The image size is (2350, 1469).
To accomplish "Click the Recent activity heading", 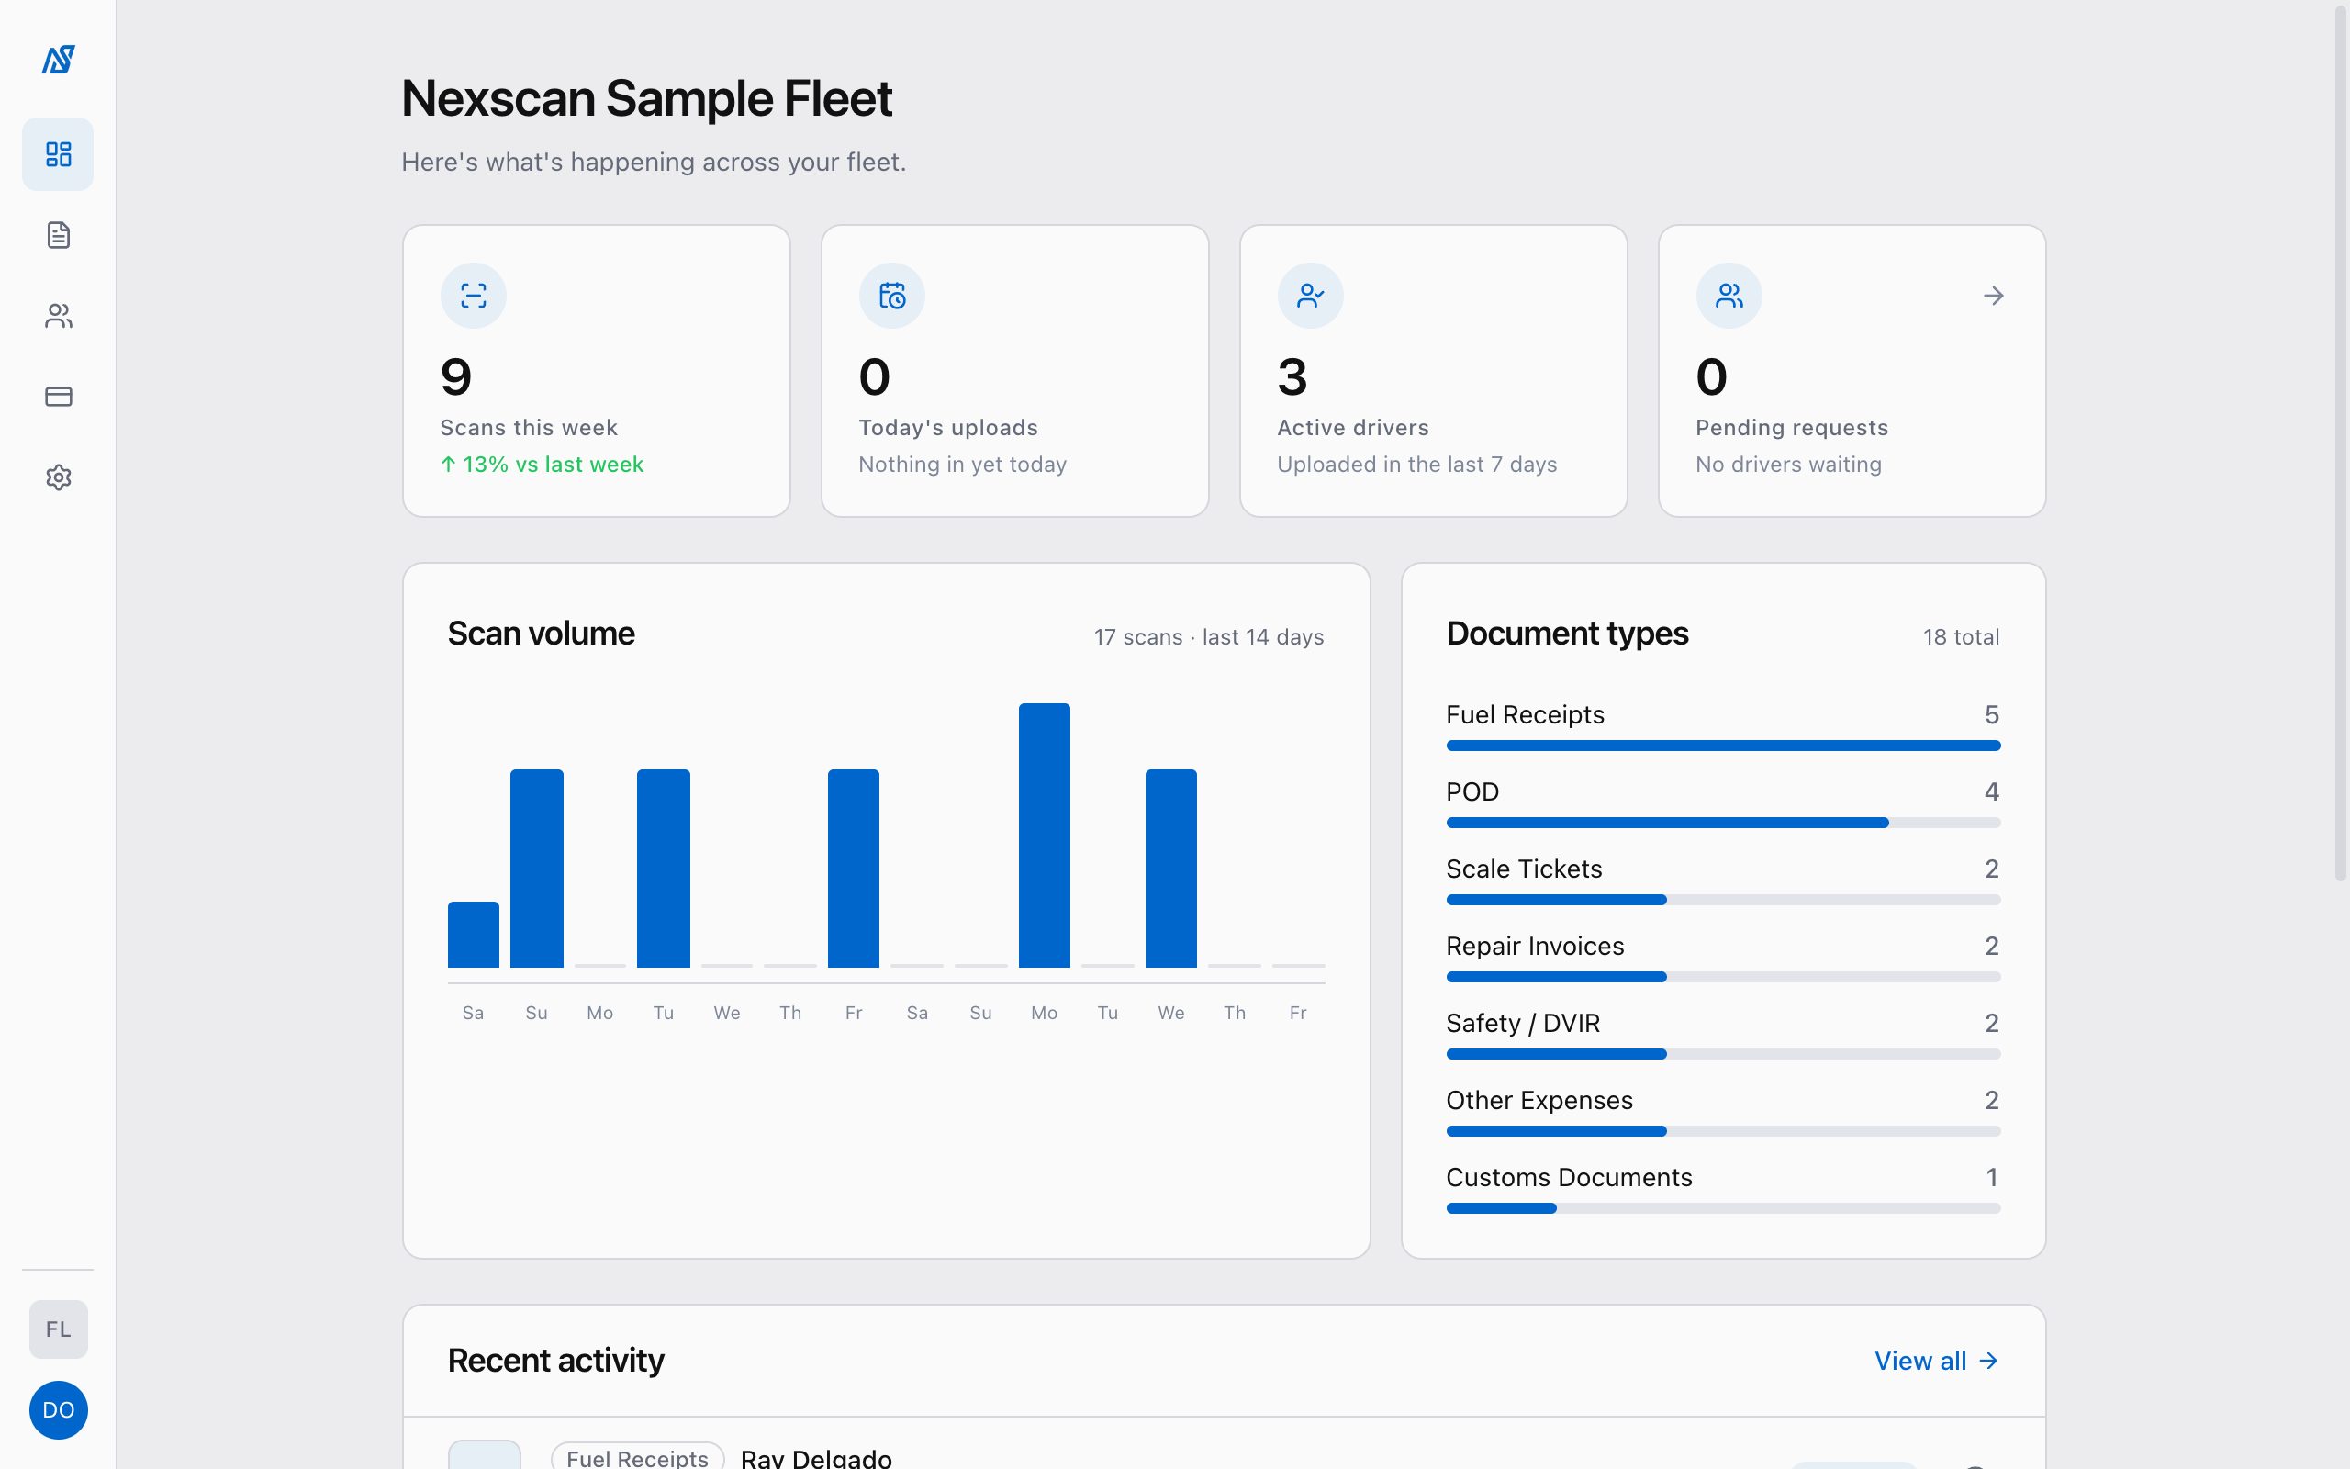I will pyautogui.click(x=555, y=1360).
